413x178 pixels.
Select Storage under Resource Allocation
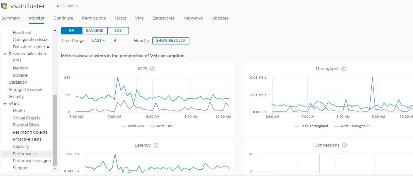(20, 75)
